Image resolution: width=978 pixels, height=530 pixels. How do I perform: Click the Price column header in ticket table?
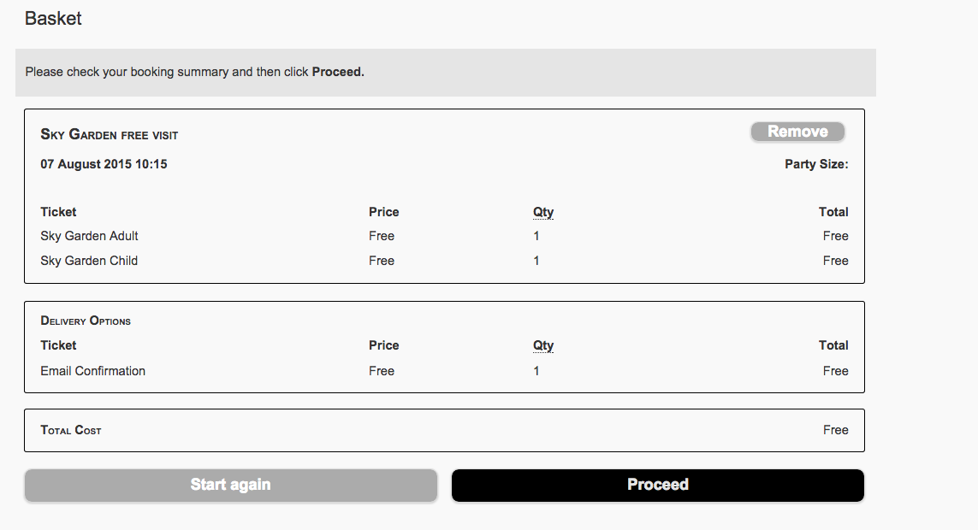click(383, 212)
